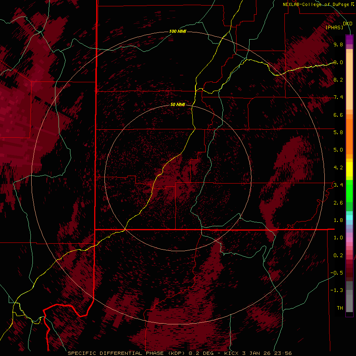Viewport: 356px width, 356px height.
Task: Select the 0.2 scale value
Action: point(338,256)
